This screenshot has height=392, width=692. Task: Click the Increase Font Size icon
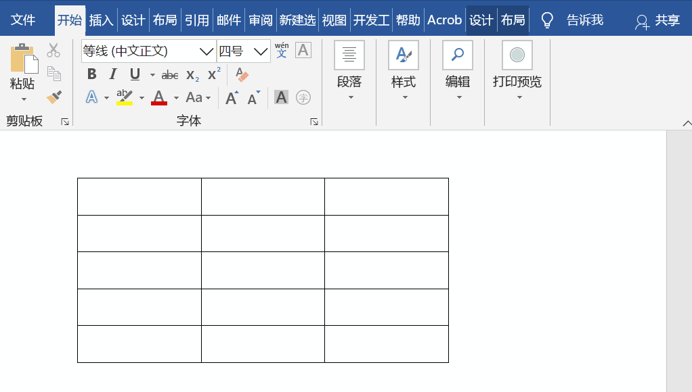click(232, 97)
